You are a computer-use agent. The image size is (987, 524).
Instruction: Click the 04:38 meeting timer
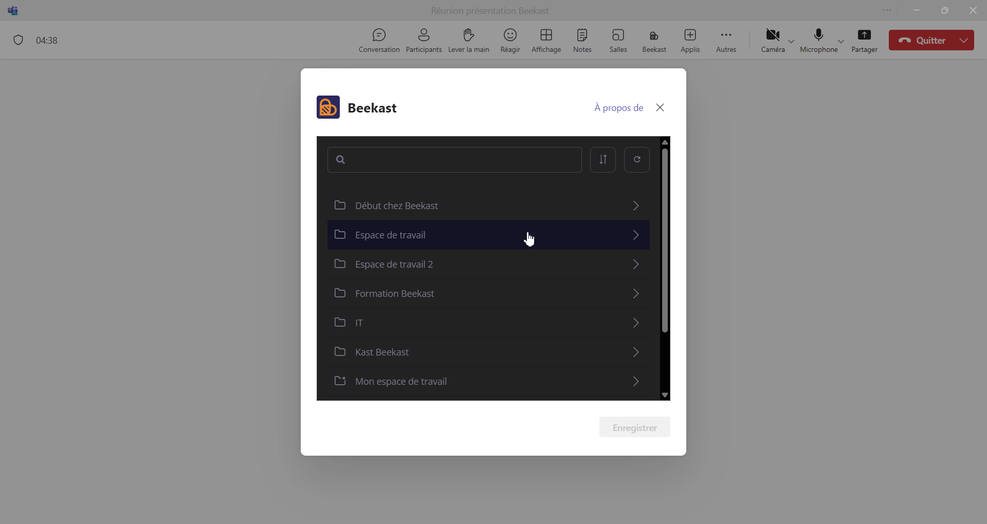click(x=47, y=41)
